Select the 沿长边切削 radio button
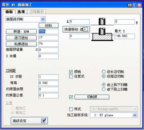 (104, 72)
